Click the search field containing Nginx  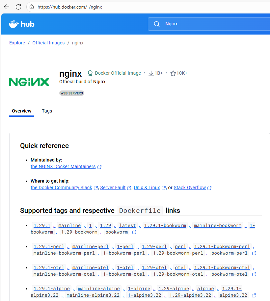click(x=211, y=24)
